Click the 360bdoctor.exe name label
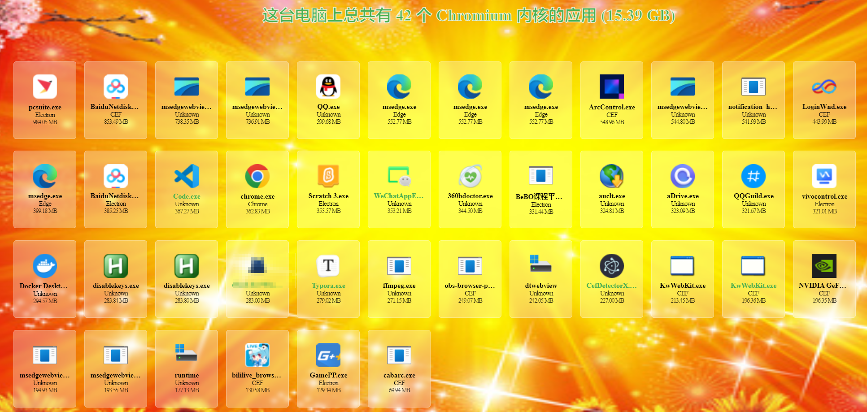The width and height of the screenshot is (867, 412). coord(470,196)
